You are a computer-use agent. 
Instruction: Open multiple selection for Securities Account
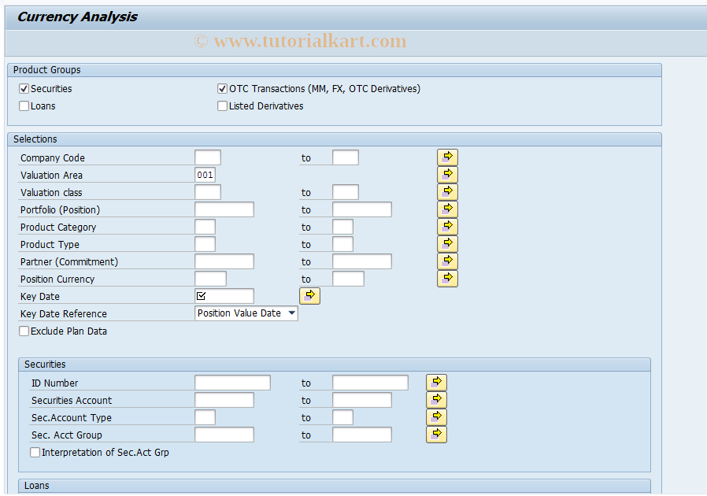(x=436, y=399)
